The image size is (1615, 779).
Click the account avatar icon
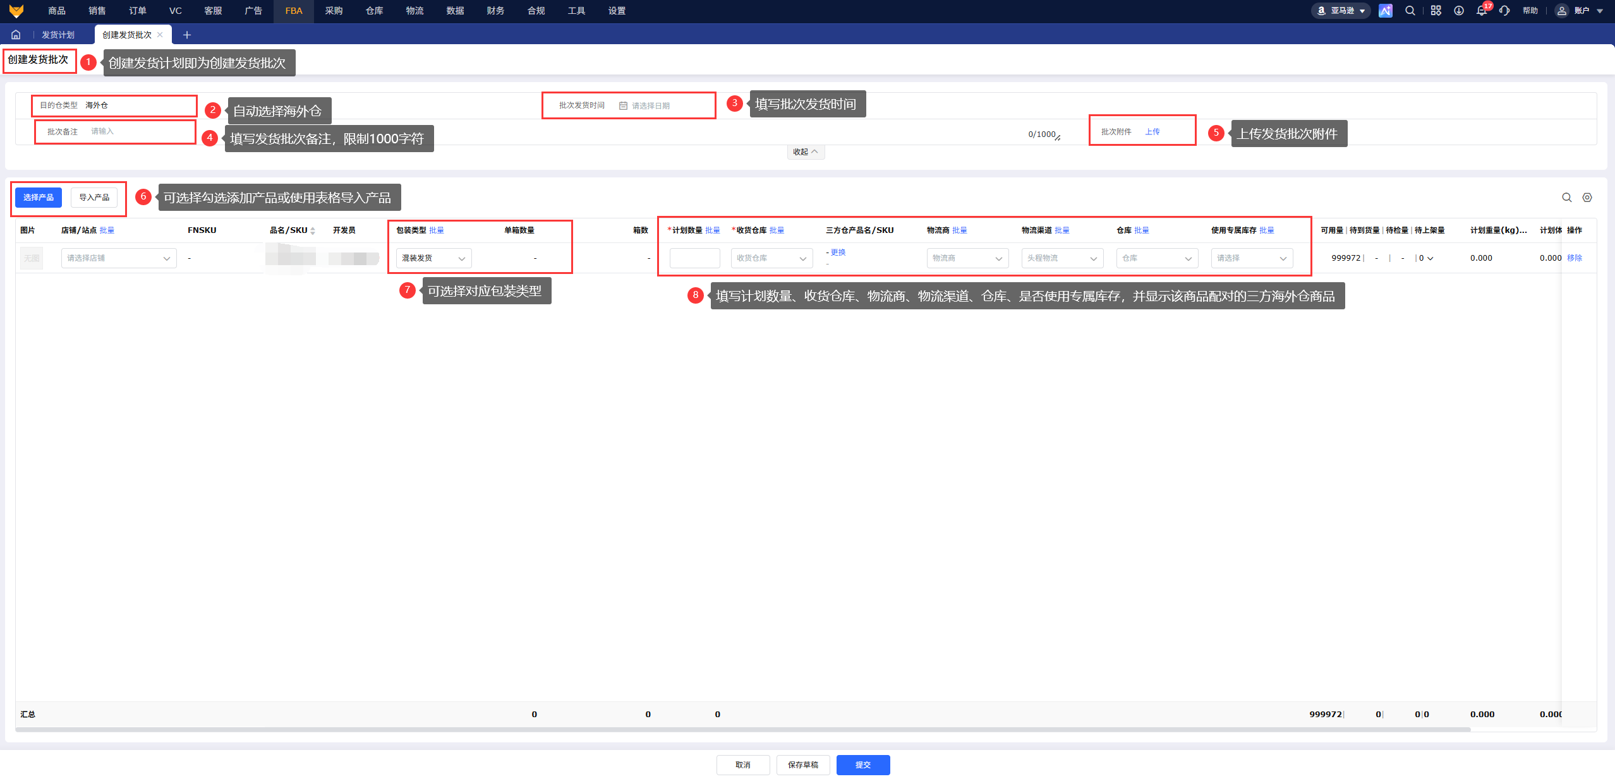[x=1561, y=11]
